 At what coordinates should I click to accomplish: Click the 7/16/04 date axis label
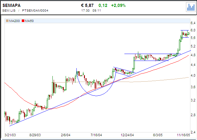(x=96, y=135)
